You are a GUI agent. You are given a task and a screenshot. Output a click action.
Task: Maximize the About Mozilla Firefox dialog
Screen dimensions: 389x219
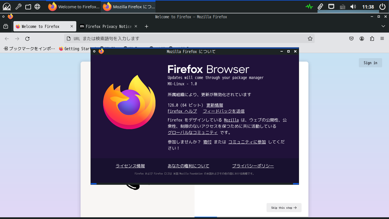pos(288,51)
